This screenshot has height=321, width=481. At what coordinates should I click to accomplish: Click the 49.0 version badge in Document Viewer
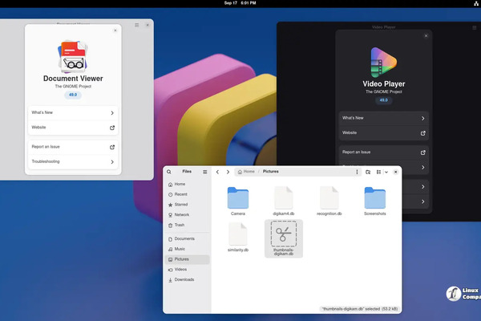73,95
